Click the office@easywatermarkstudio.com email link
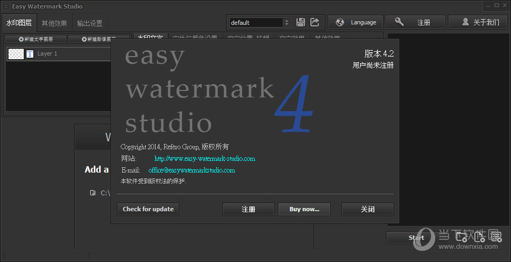Image resolution: width=511 pixels, height=262 pixels. [x=192, y=170]
